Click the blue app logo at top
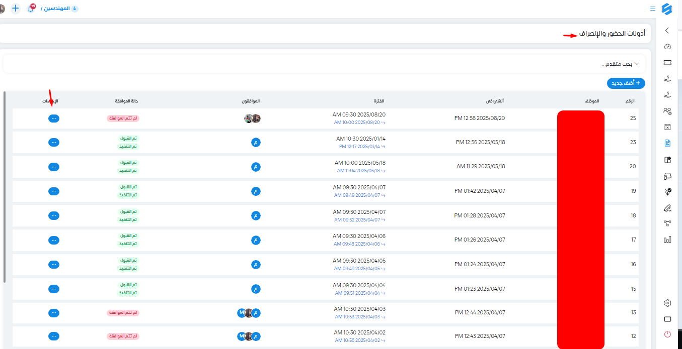The image size is (682, 349). coord(667,9)
